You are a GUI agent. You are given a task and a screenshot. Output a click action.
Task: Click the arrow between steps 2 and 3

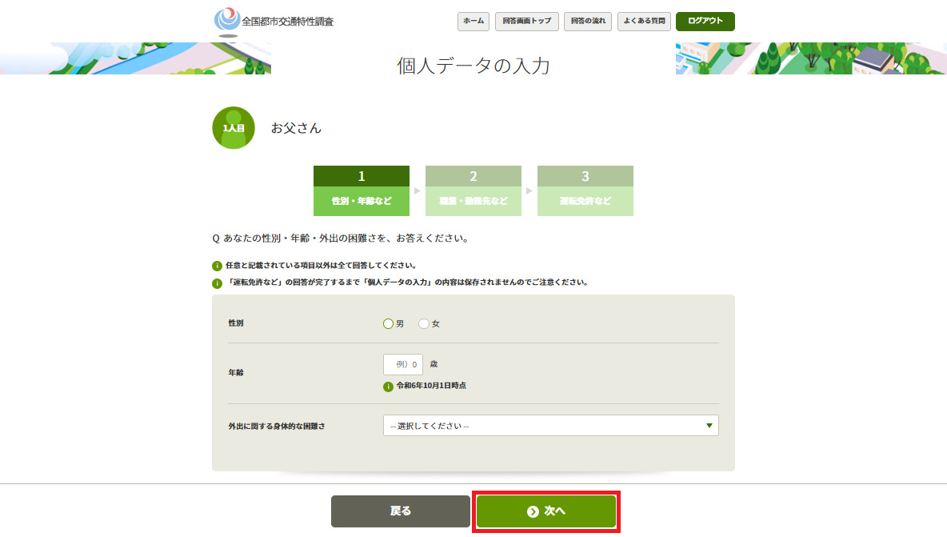click(529, 191)
